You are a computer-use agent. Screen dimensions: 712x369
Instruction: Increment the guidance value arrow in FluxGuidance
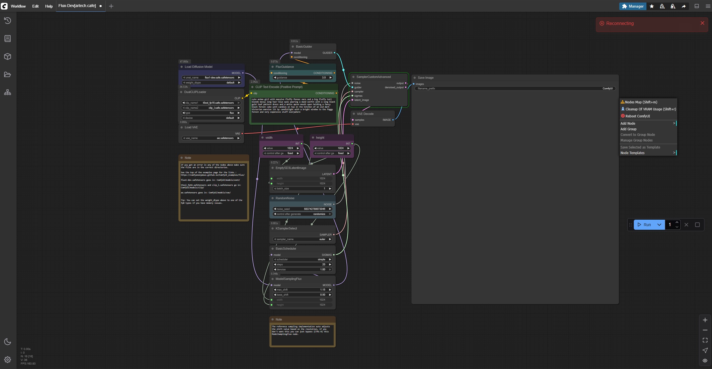point(330,78)
